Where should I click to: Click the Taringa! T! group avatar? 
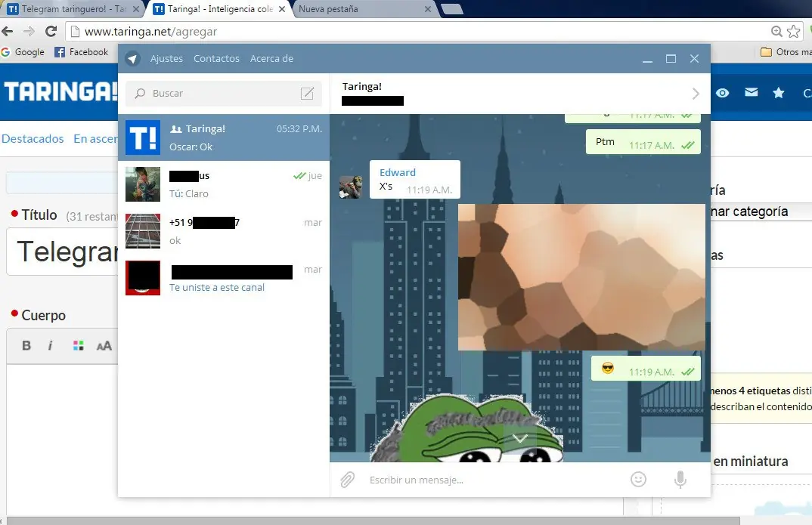[x=143, y=137]
